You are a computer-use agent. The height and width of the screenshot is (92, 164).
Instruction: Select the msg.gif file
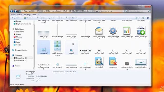pos(71,47)
